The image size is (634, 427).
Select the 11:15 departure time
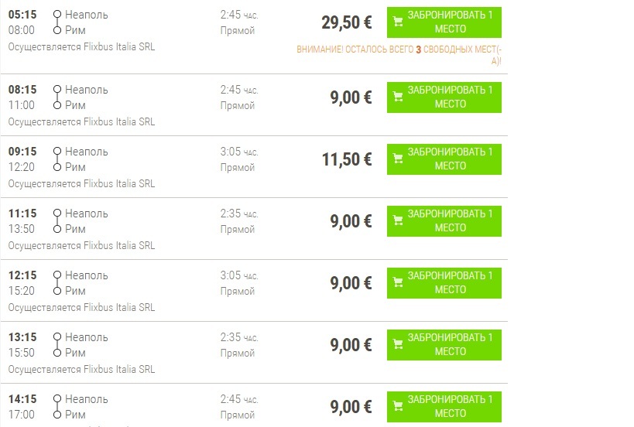[x=21, y=213]
